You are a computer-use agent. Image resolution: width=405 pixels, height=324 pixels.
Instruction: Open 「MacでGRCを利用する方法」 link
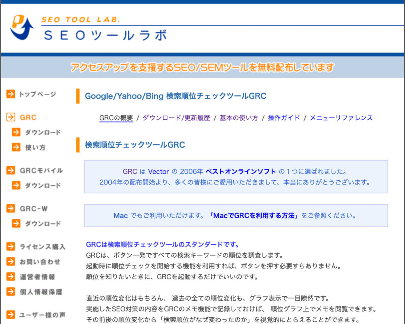[254, 215]
